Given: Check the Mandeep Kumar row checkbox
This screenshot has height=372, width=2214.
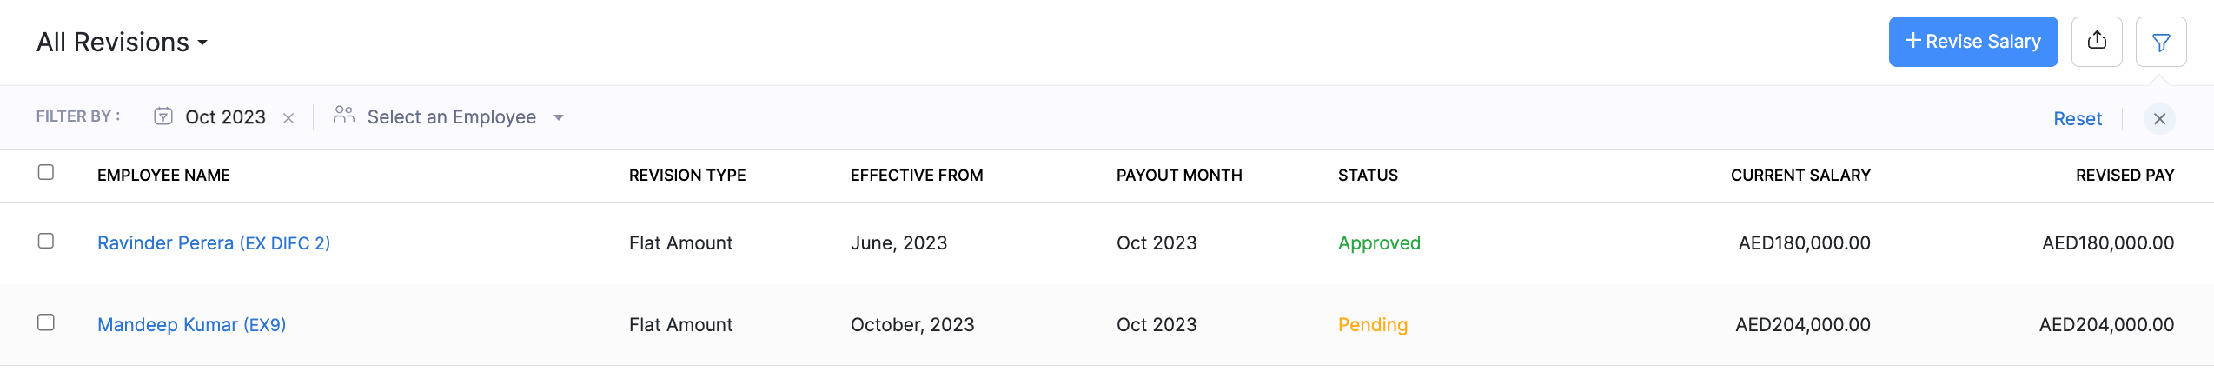Looking at the screenshot, I should (x=46, y=322).
